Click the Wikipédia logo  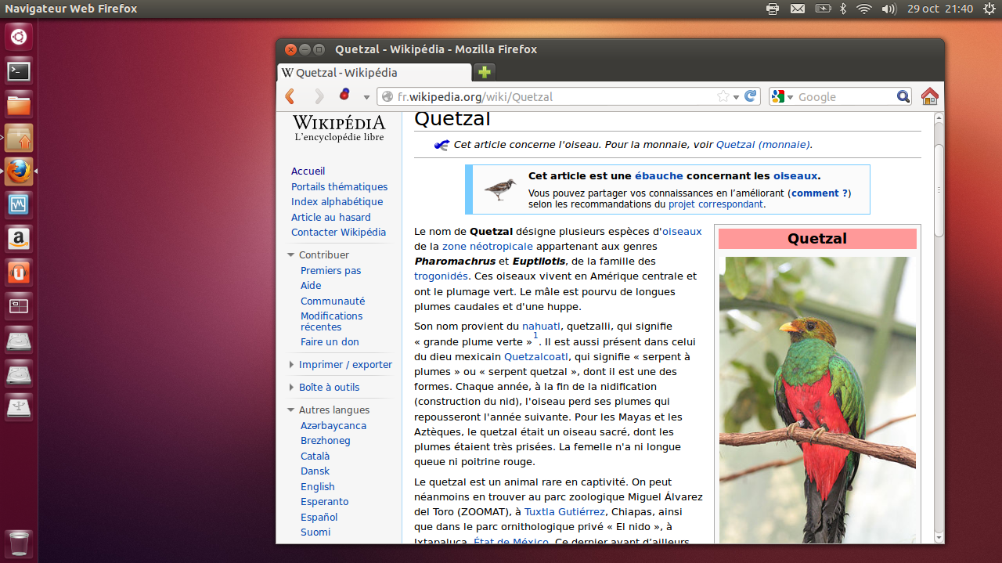(339, 128)
